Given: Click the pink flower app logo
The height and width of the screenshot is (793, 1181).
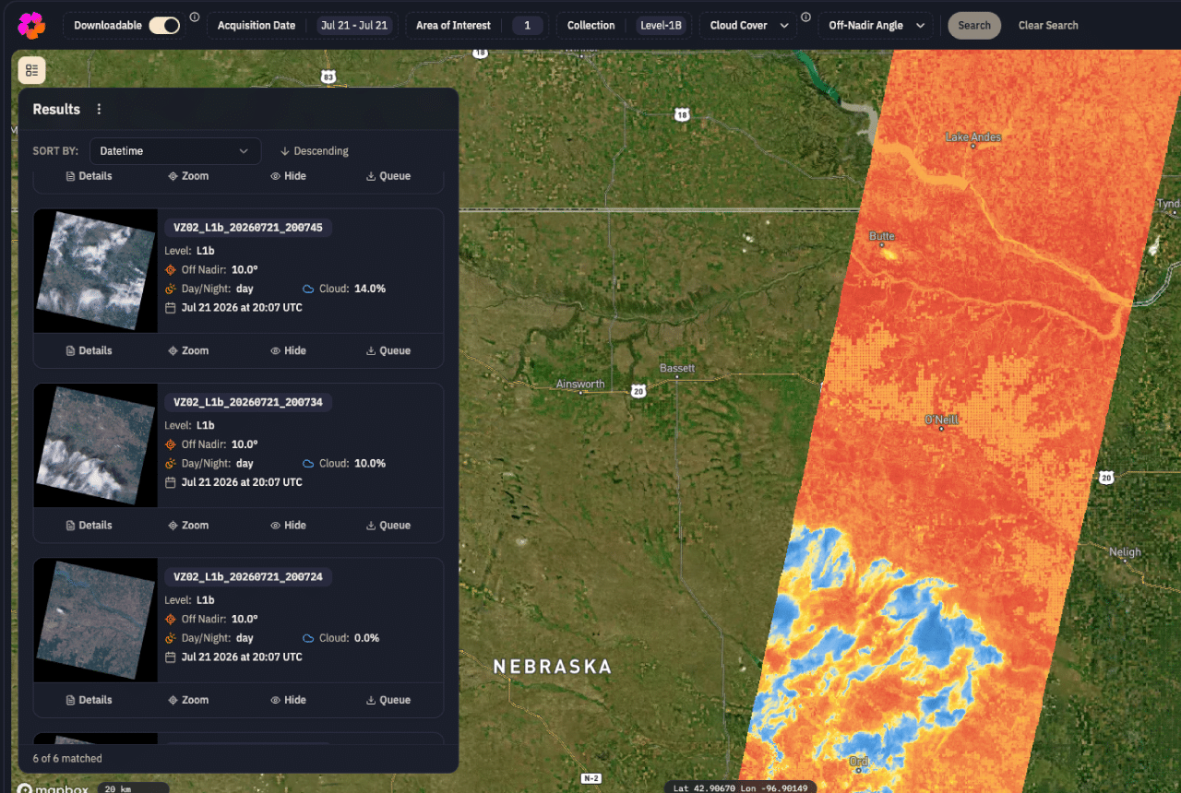Looking at the screenshot, I should coord(30,26).
